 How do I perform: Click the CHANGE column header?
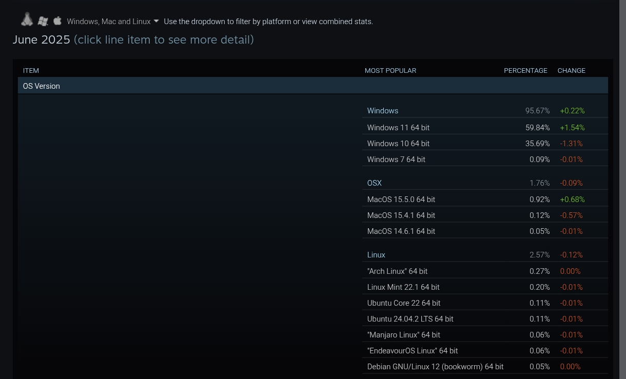[x=571, y=70]
